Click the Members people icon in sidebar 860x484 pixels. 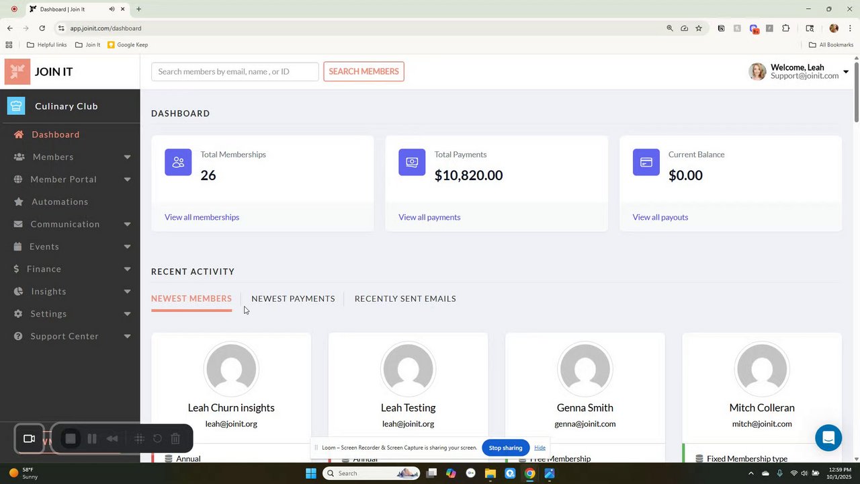[19, 157]
